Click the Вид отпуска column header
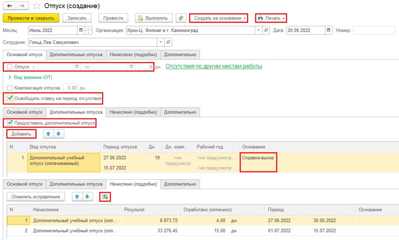Viewport: 399px width, 240px height. click(64, 147)
